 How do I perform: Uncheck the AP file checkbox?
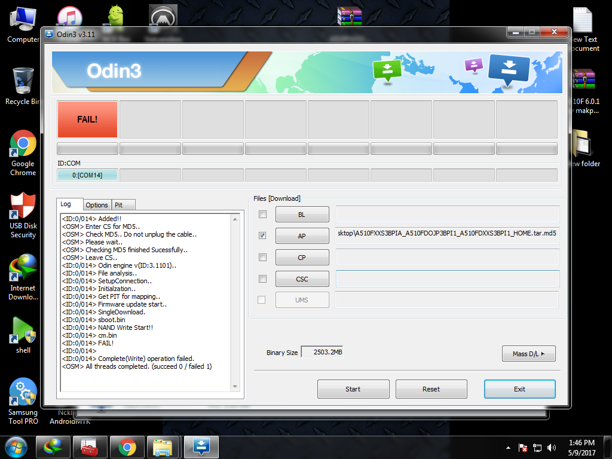(262, 235)
